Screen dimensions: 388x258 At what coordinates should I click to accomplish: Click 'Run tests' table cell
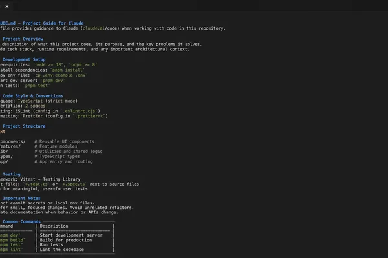point(52,244)
